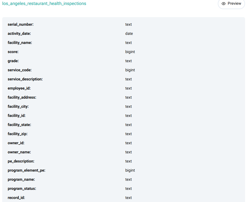247x202 pixels.
Task: Click the text type of serial_number
Action: [128, 25]
